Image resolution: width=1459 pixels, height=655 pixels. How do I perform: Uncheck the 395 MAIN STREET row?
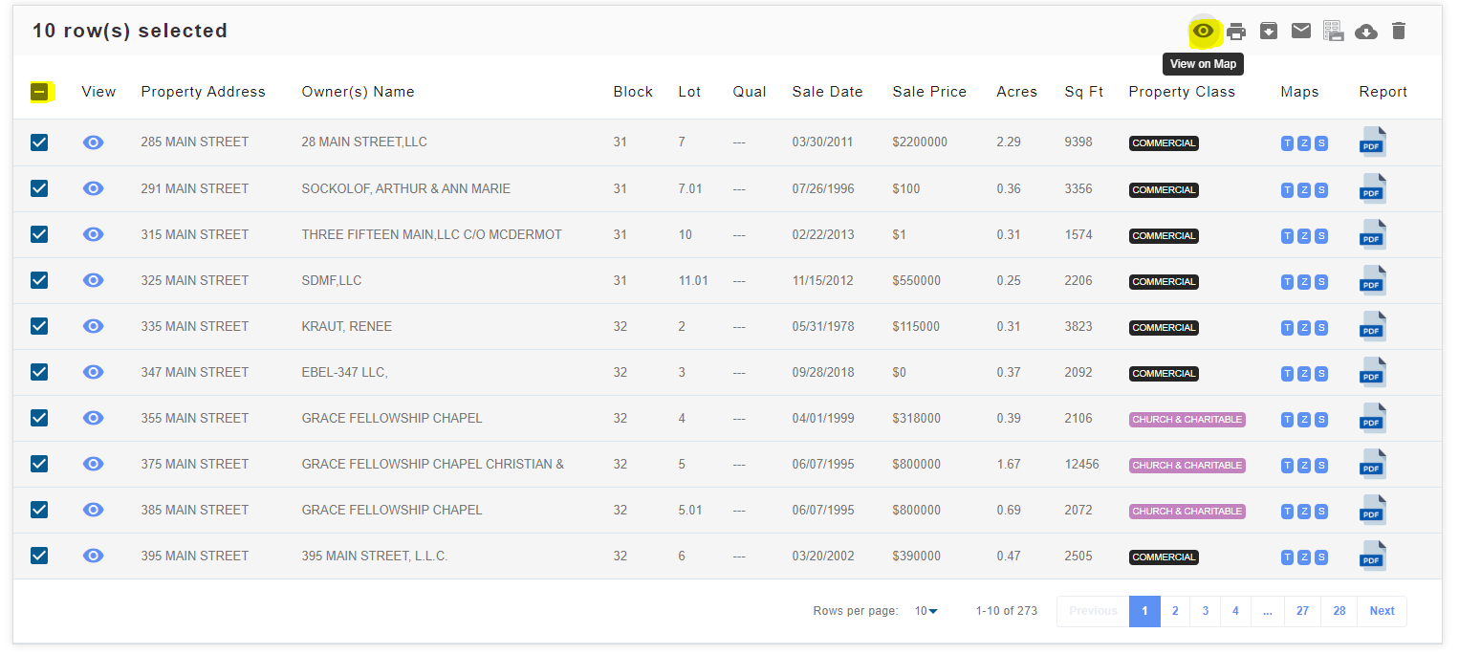(39, 556)
